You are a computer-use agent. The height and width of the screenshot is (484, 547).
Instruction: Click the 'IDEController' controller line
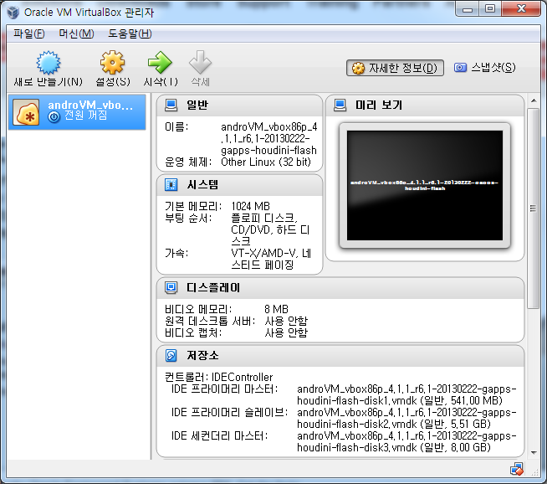point(219,377)
